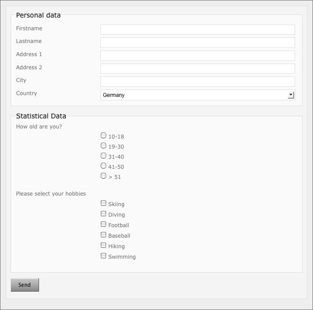Choose the > 51 age option
Screen dimensions: 313x310
tap(103, 176)
